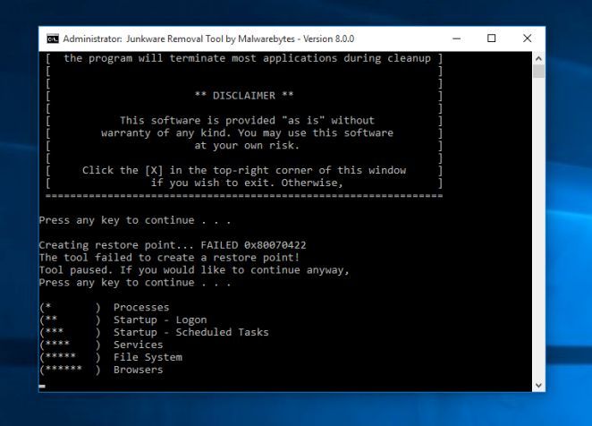The width and height of the screenshot is (592, 426).
Task: Minimize the Junkware Removal Tool window
Action: point(456,38)
